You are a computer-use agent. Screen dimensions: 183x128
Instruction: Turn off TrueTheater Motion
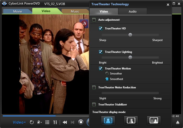(101, 69)
